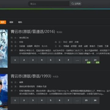Play episode 1 of 青云志 1993 Thai version
The width and height of the screenshot is (110, 110).
15,100
